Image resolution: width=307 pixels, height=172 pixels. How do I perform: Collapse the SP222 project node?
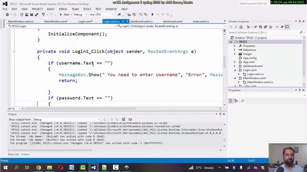click(x=231, y=42)
